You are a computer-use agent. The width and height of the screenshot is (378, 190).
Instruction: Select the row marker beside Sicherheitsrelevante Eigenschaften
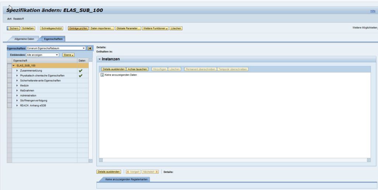[x=9, y=81]
